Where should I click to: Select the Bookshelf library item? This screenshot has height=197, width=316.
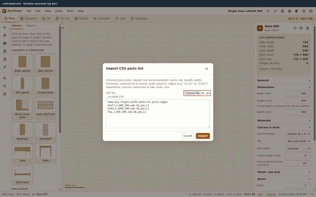pyautogui.click(x=46, y=131)
